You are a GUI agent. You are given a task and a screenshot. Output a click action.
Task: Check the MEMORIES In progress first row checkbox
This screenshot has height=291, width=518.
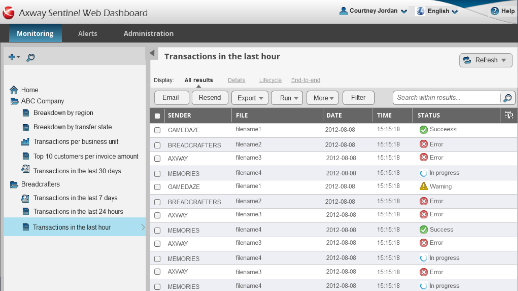(x=157, y=174)
